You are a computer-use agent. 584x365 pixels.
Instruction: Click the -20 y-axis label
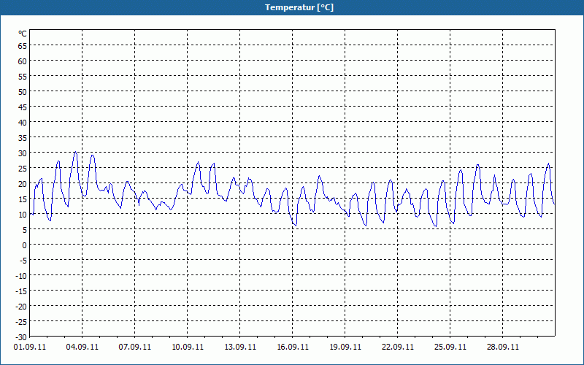point(21,306)
